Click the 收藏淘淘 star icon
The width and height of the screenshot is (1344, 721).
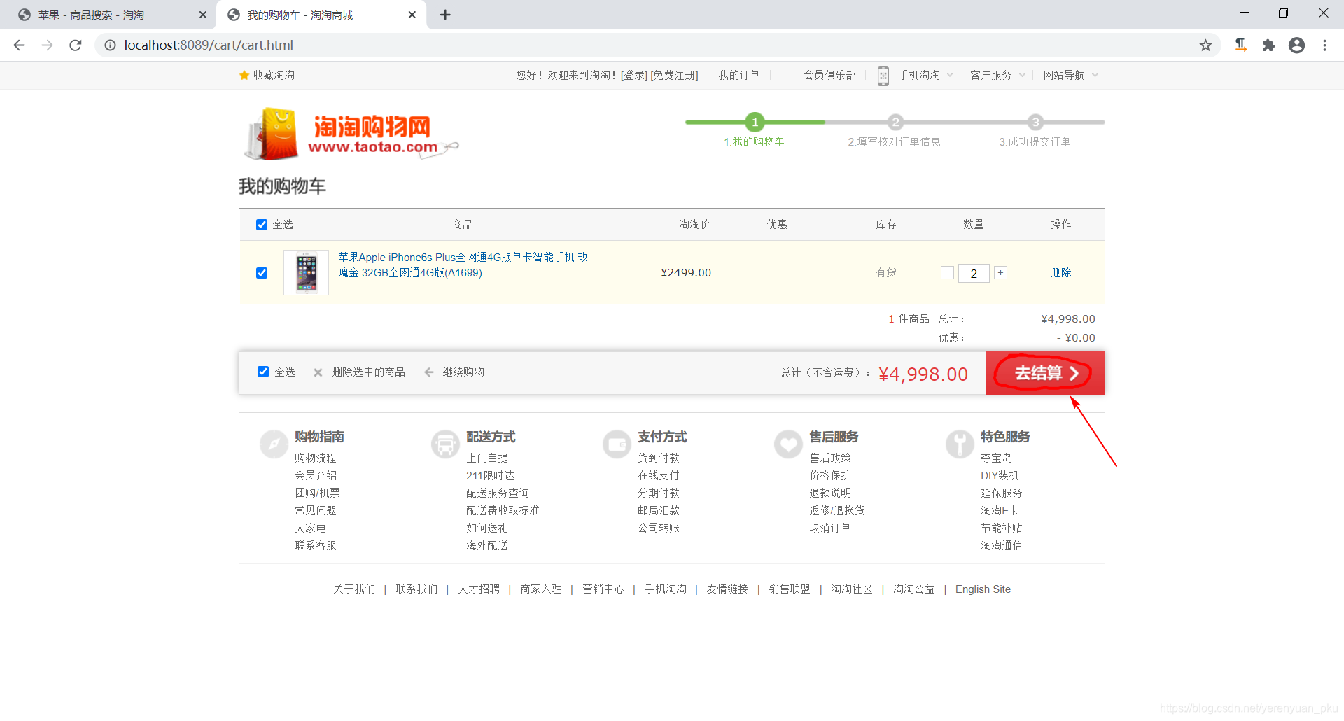(x=244, y=75)
